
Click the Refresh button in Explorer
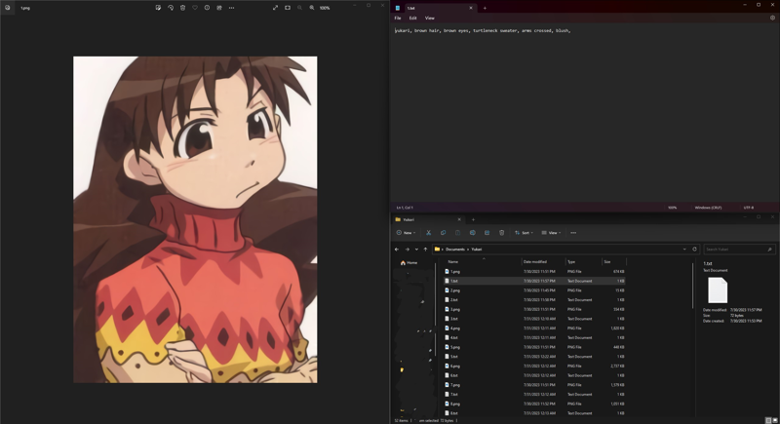click(695, 249)
